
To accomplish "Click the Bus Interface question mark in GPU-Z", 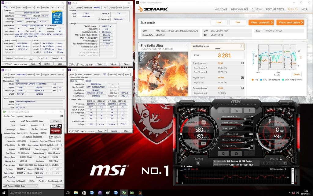I will coord(61,145).
